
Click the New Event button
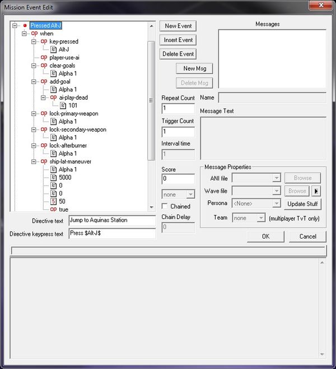(x=178, y=26)
